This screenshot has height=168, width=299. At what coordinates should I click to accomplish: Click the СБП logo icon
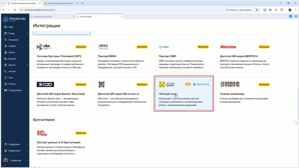pos(44,47)
